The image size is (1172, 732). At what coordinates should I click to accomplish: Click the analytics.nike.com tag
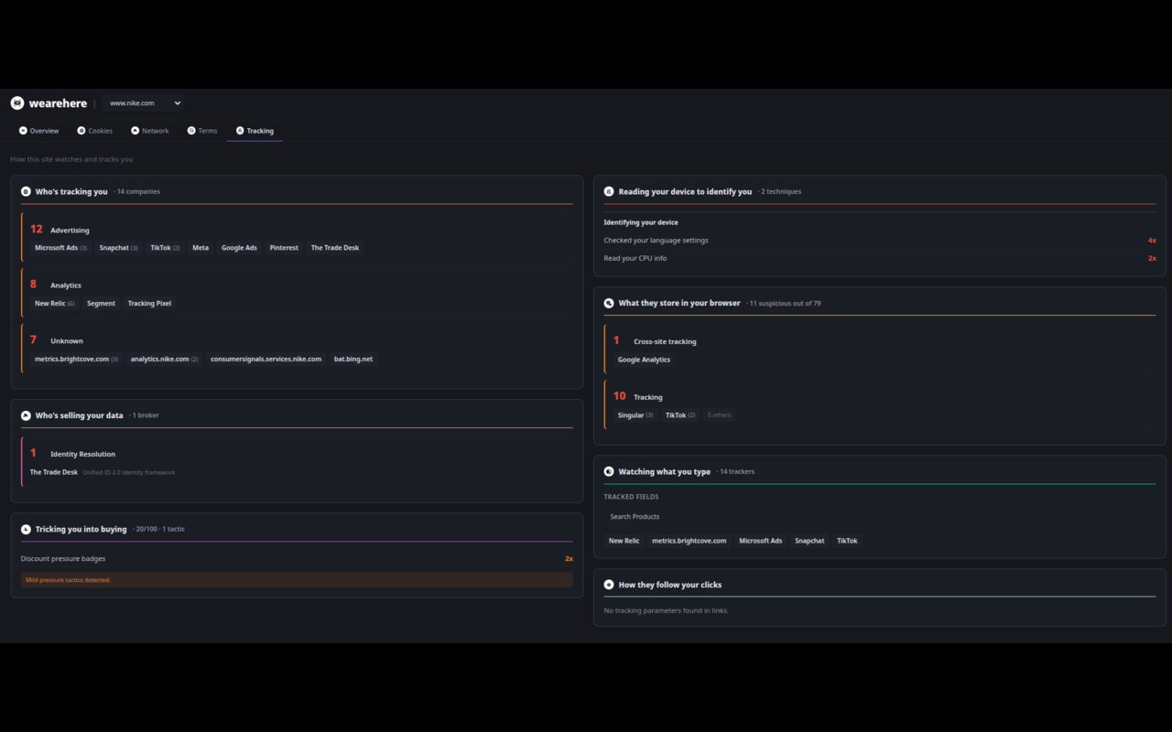point(164,360)
